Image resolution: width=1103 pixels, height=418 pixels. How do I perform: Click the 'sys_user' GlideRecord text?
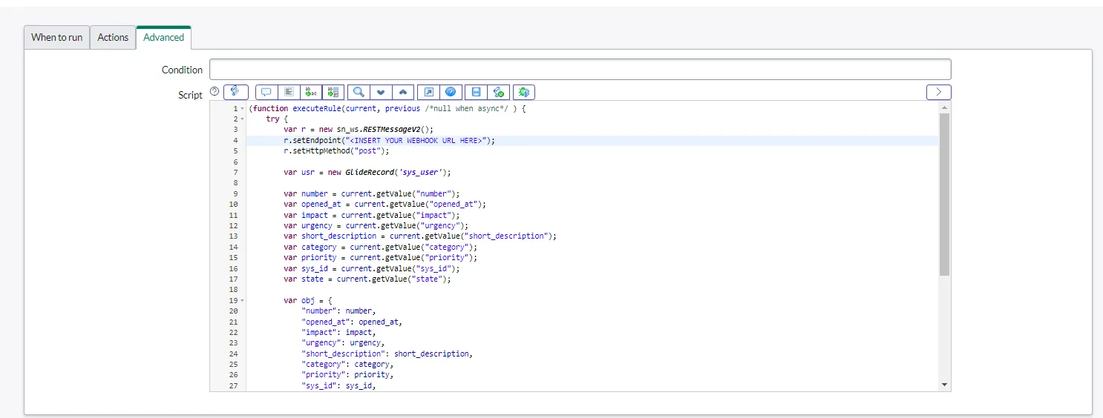point(420,172)
